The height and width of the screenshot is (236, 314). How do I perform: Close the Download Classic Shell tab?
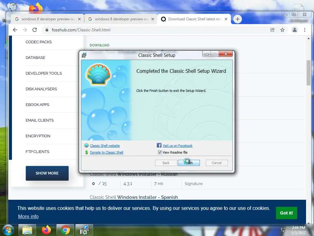[x=226, y=19]
